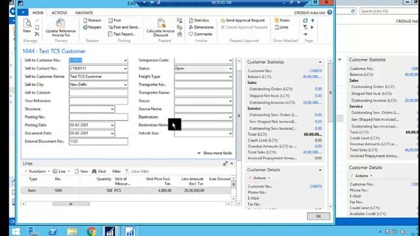Click the Reopen action
This screenshot has width=420, height=236.
92,28
